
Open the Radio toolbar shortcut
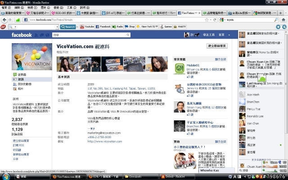pos(117,27)
